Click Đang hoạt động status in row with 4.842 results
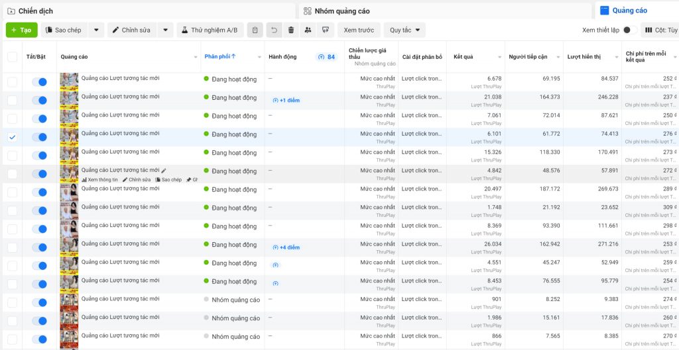 click(x=234, y=171)
